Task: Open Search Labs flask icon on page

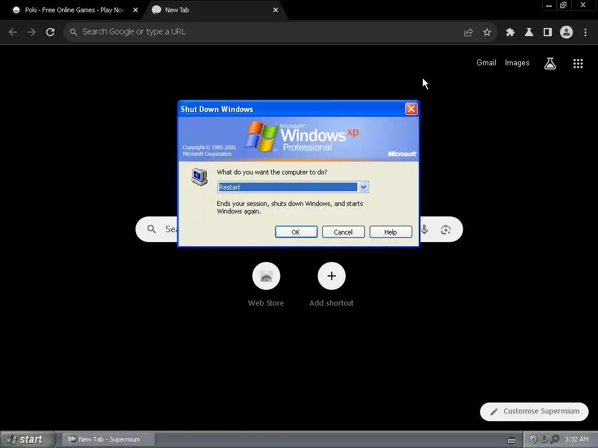Action: coord(550,64)
